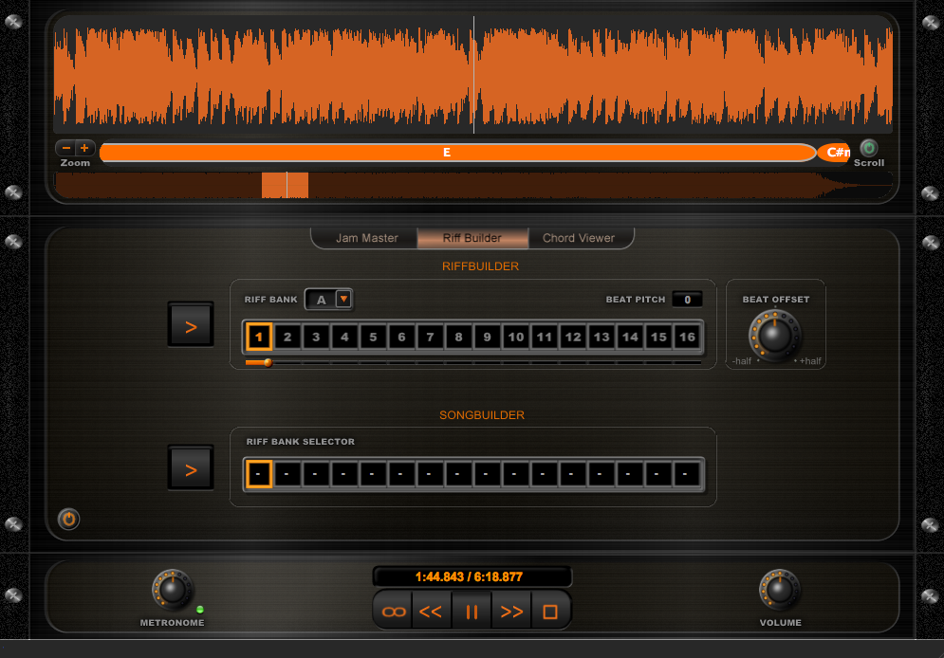The image size is (944, 658).
Task: Click the zoom in plus button
Action: point(84,148)
